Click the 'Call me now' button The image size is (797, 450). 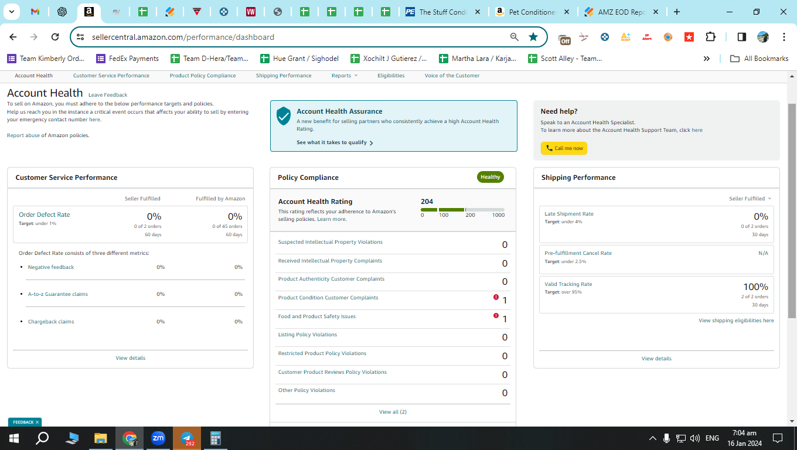point(564,148)
